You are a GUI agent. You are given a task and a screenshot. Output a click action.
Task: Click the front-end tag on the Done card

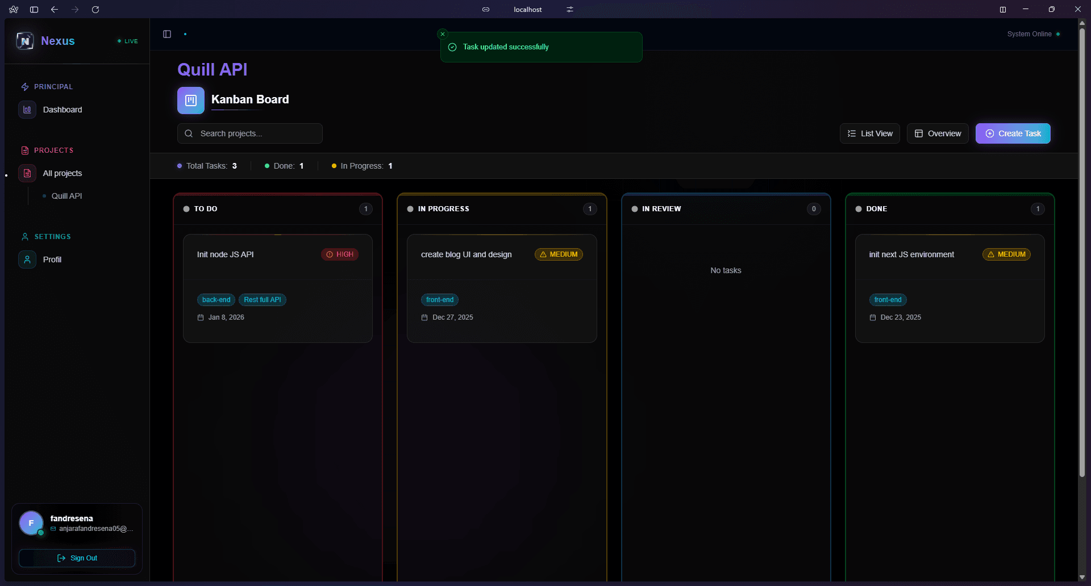tap(888, 300)
